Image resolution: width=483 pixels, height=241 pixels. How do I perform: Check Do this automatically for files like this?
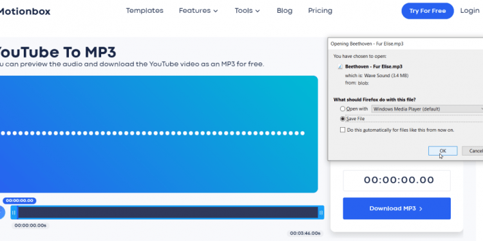click(343, 130)
